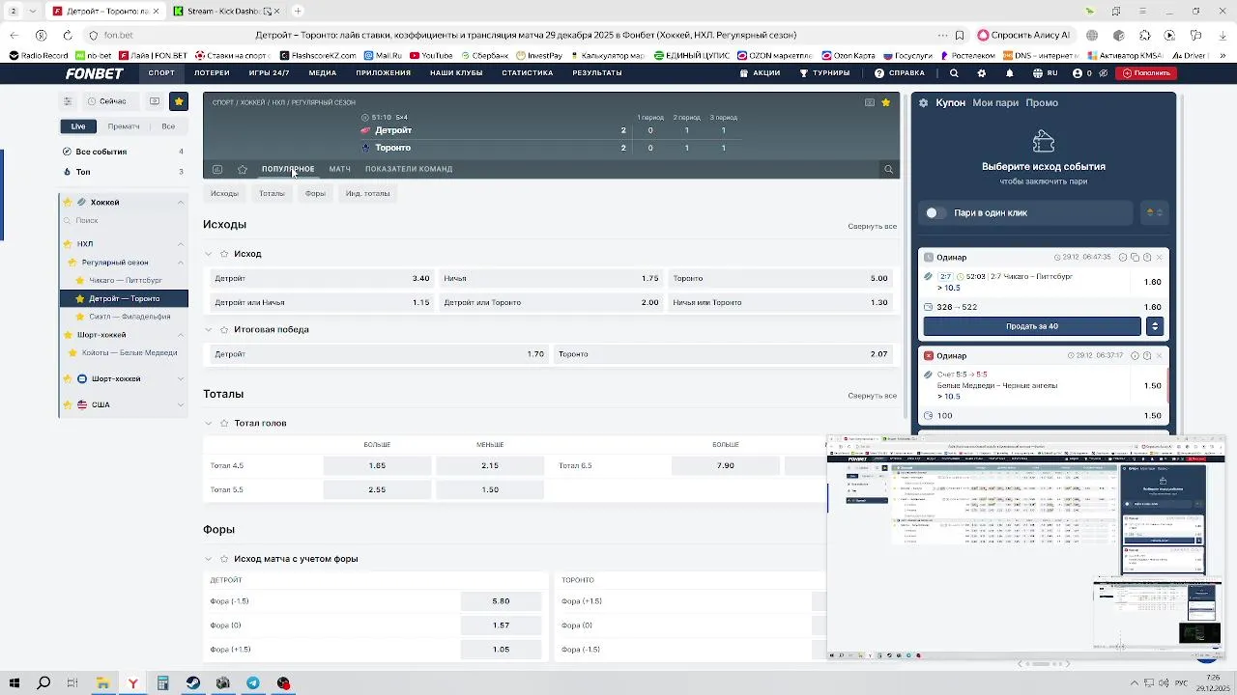
Task: Select the Все filter in the sidebar
Action: coord(168,126)
